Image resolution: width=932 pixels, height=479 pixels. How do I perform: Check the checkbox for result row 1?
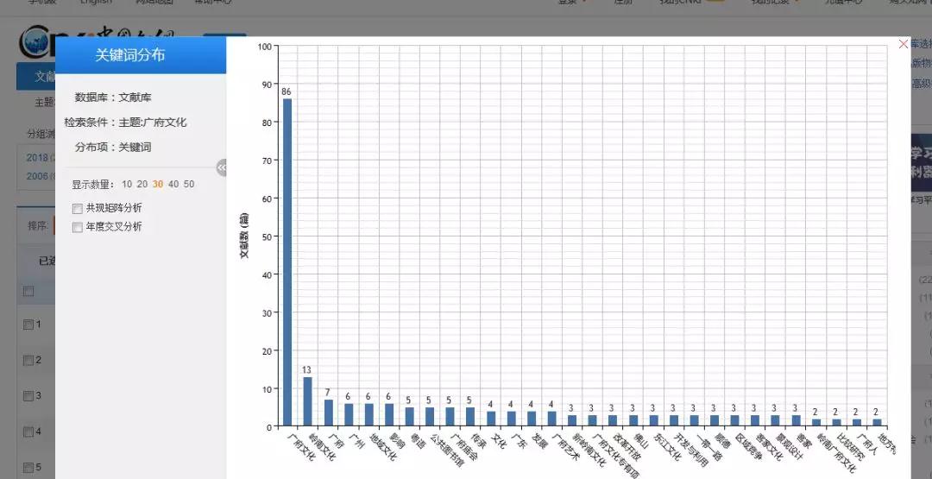tap(28, 325)
